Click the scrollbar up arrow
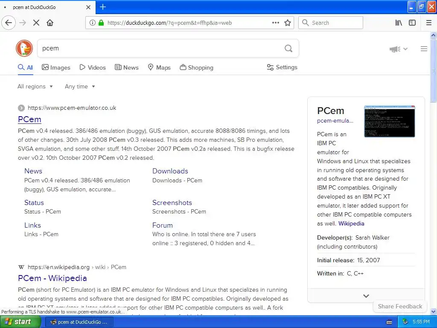Image resolution: width=437 pixels, height=328 pixels. coord(434,35)
